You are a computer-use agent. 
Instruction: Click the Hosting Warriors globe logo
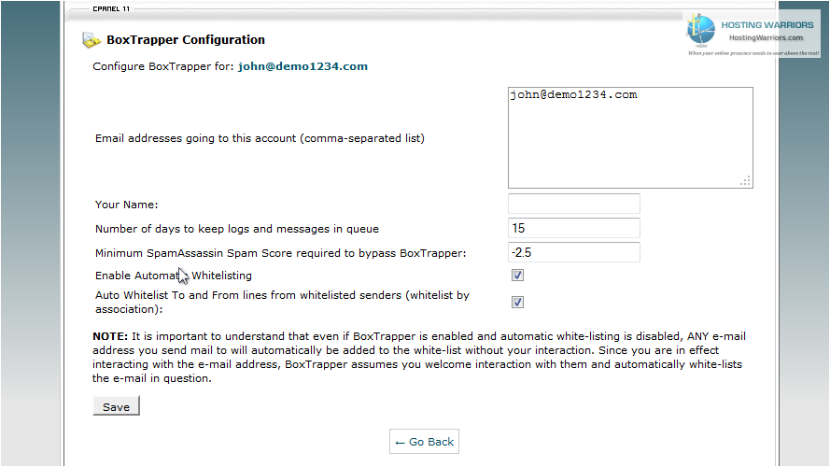coord(701,29)
